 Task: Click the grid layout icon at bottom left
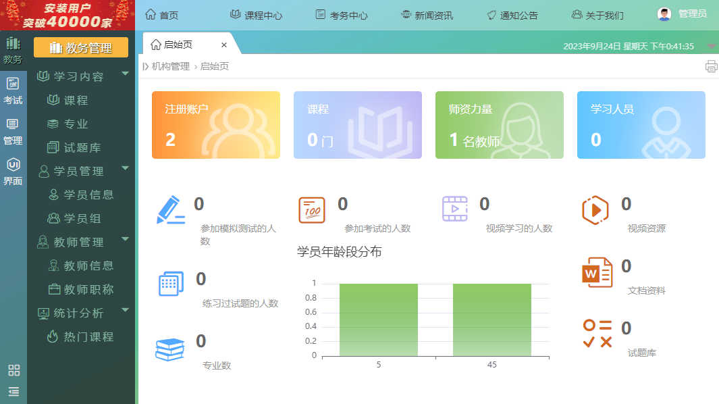(14, 370)
